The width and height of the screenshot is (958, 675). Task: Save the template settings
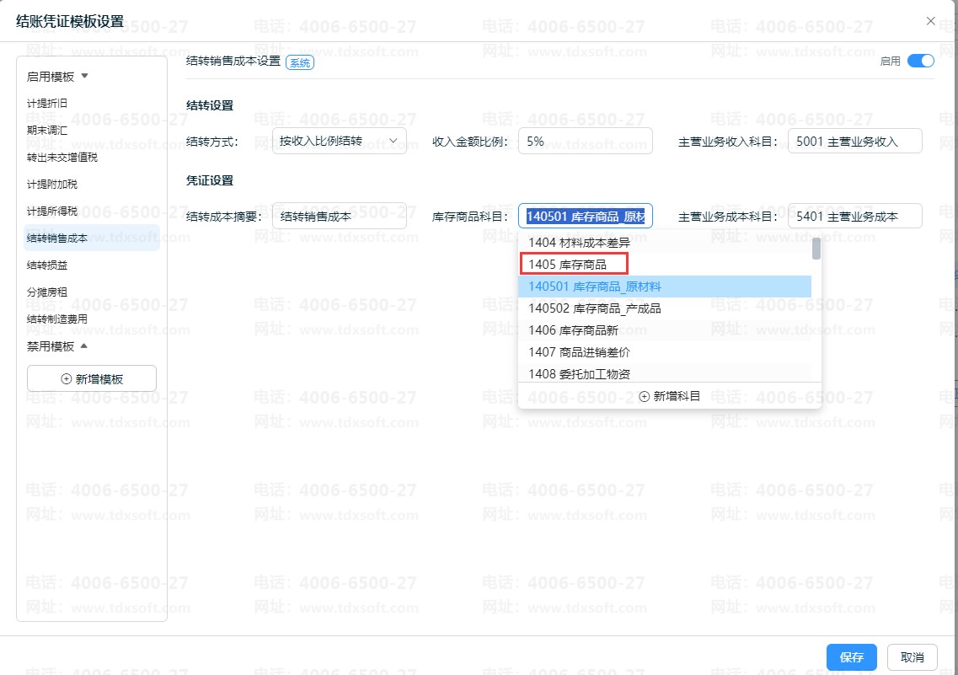(x=852, y=657)
